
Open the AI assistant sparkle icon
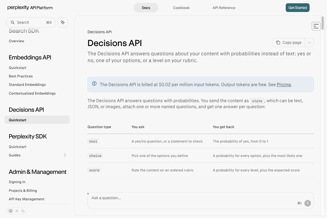(63, 22)
